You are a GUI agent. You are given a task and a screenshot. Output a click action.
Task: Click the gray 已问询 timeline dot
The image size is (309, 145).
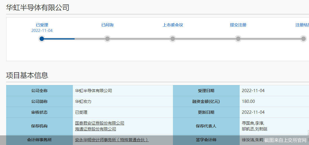(107, 39)
